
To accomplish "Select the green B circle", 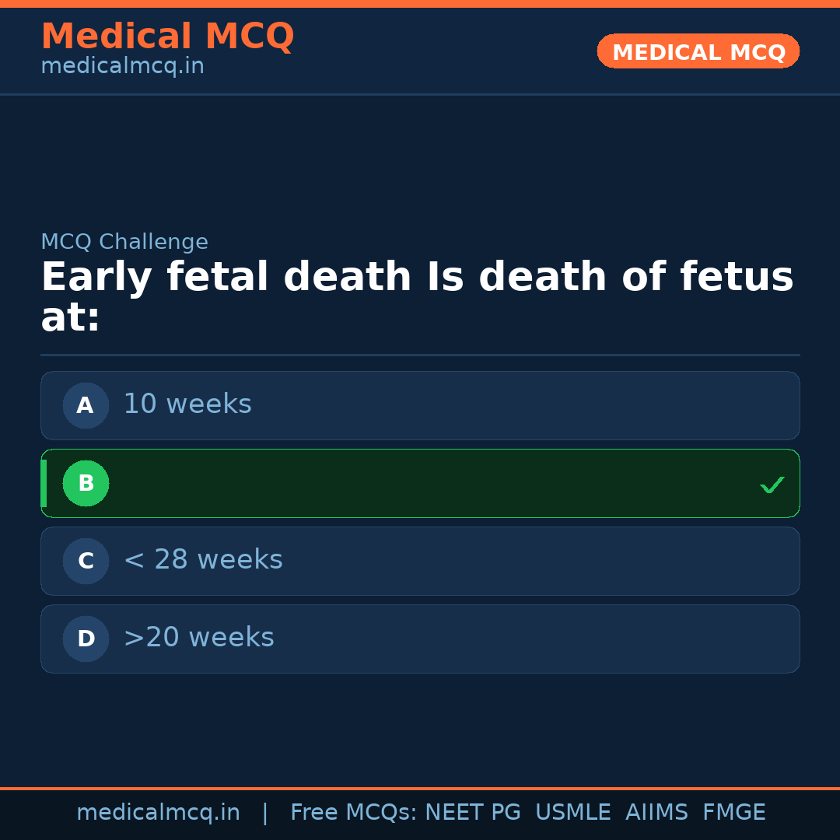I will [x=86, y=483].
